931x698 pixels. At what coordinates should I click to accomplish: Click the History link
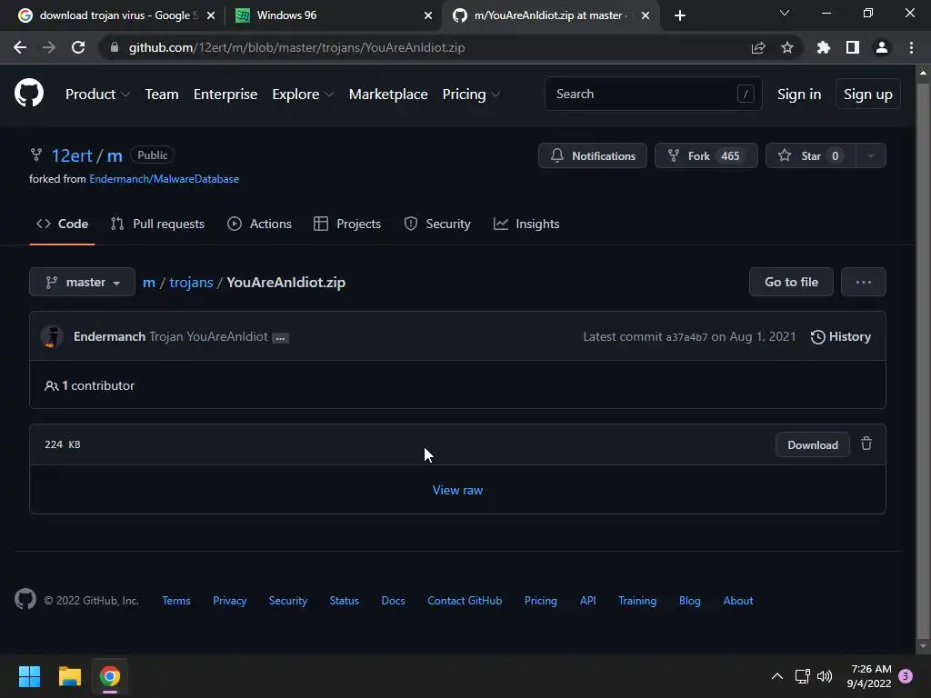pos(841,336)
